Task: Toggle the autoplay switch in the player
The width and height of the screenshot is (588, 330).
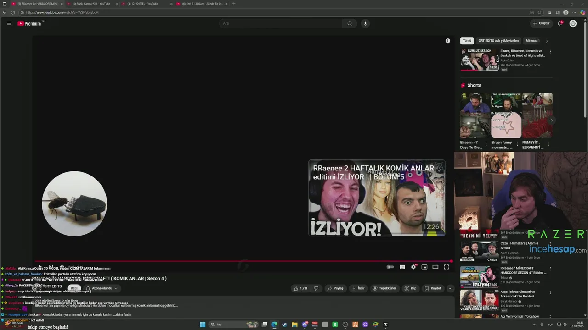Action: [x=390, y=267]
